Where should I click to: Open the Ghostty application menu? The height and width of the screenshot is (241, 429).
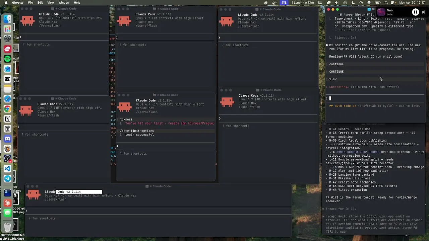(x=18, y=3)
